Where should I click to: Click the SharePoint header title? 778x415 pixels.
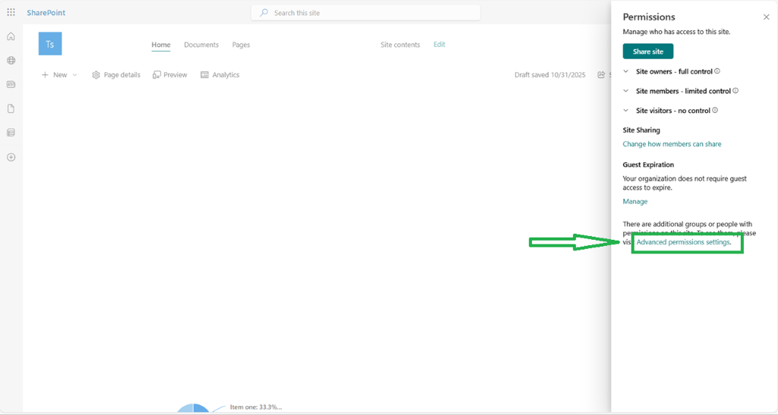pos(46,13)
